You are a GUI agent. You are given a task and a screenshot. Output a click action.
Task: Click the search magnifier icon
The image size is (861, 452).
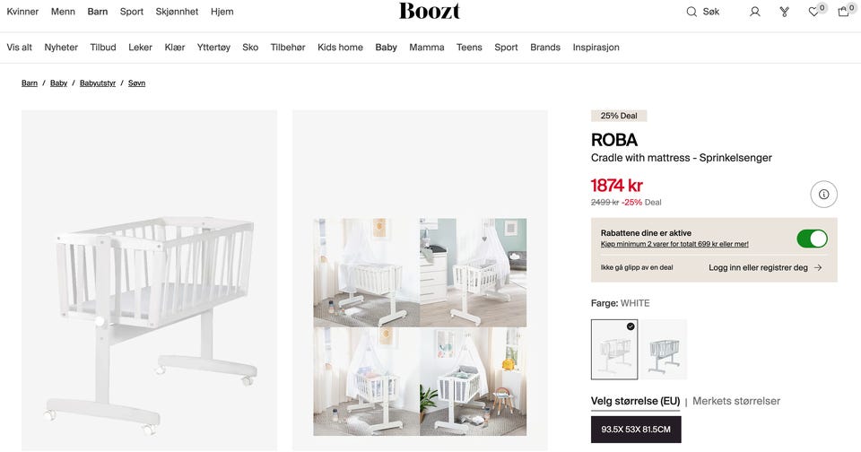pos(691,12)
